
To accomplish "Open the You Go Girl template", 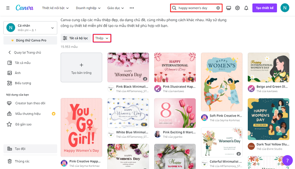I will coord(81,128).
